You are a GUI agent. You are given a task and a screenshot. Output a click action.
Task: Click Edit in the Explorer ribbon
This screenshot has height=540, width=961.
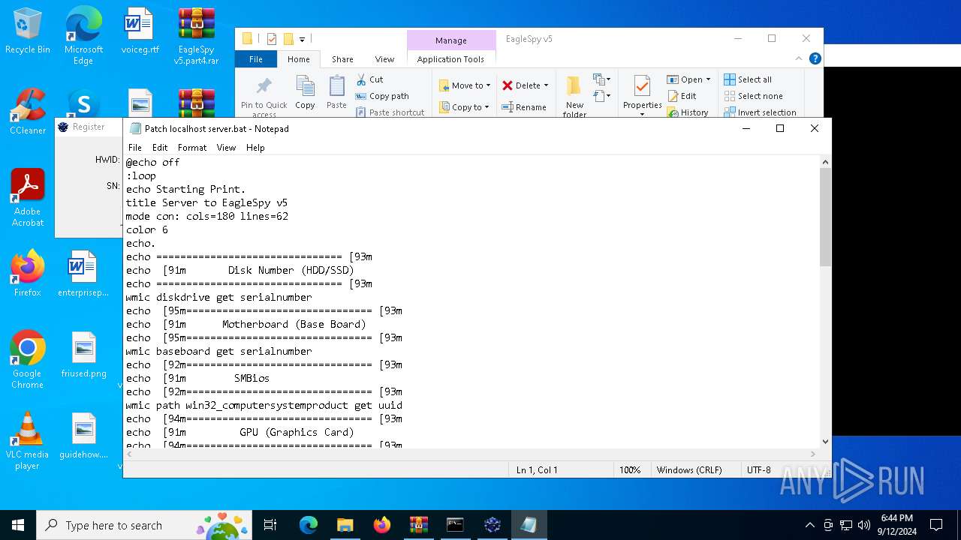(x=682, y=96)
